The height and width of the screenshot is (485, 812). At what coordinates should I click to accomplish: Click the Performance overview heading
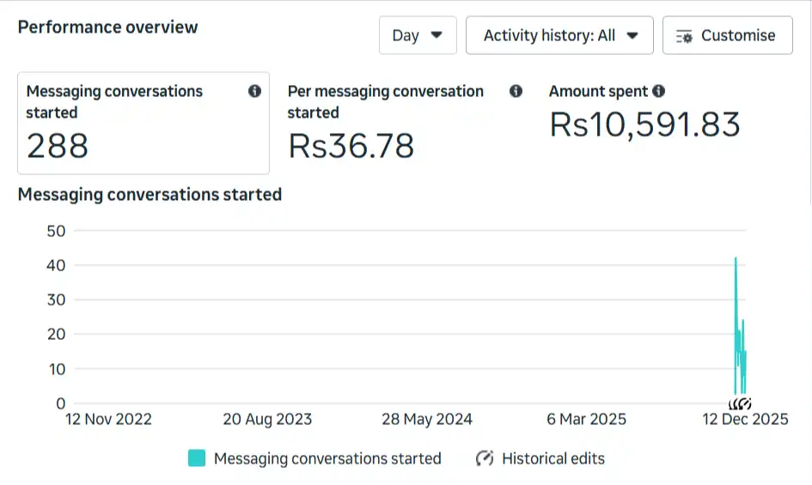[x=108, y=27]
